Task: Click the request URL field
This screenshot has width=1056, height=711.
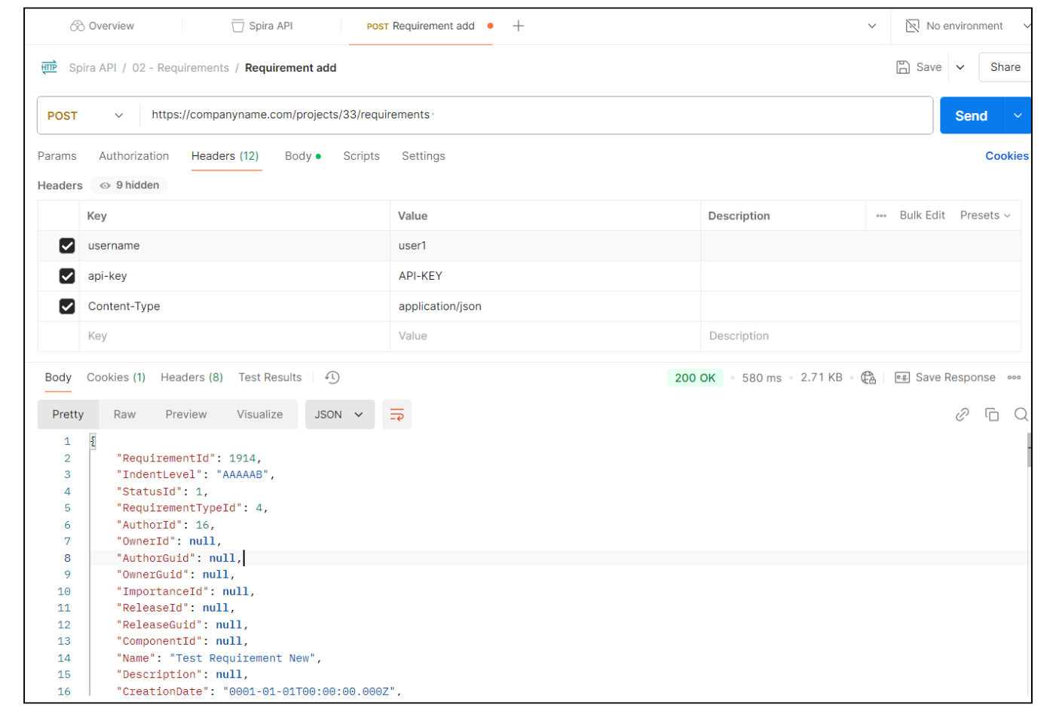Action: (535, 115)
